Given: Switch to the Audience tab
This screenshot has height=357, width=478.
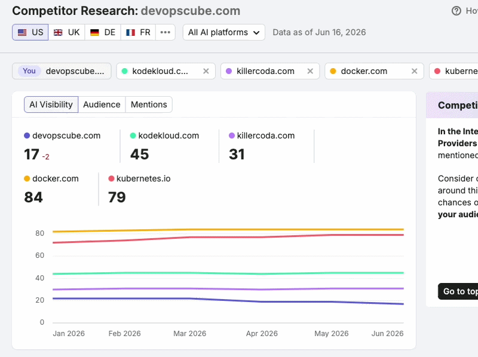Looking at the screenshot, I should point(102,104).
